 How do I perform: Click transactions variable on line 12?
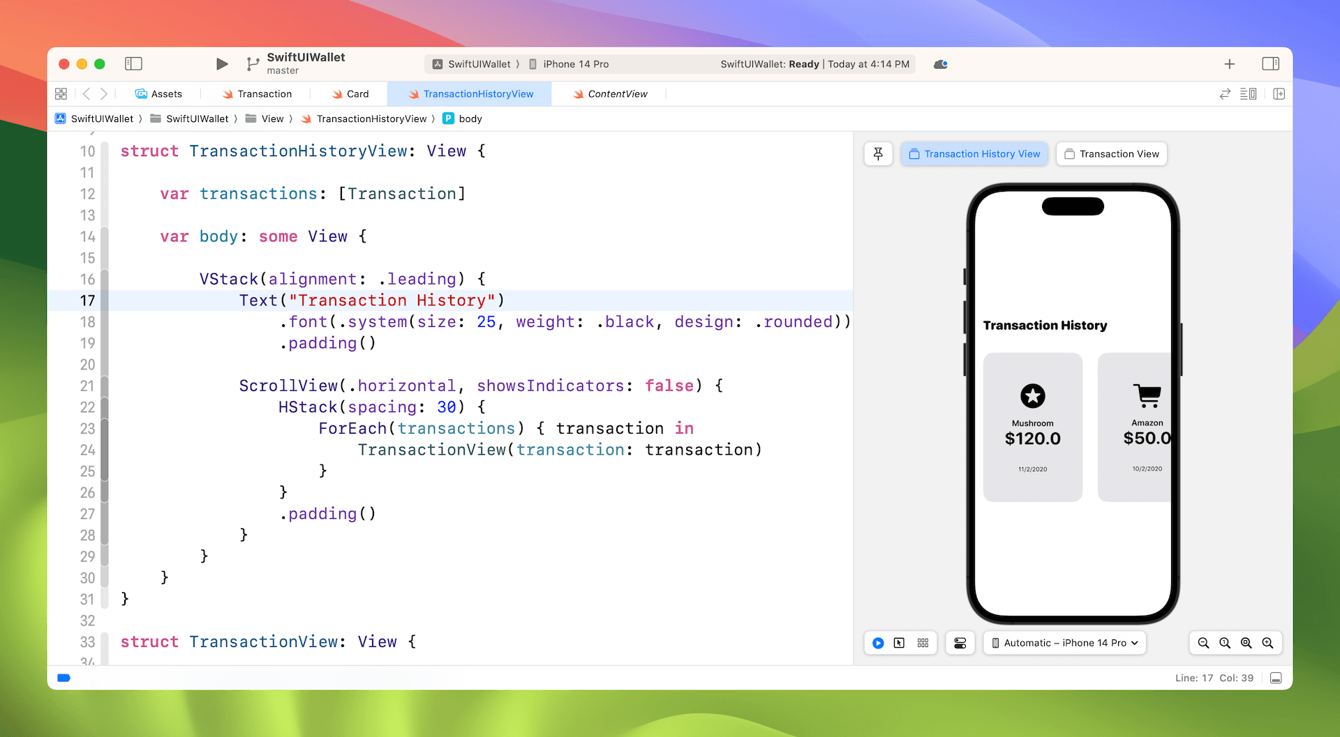[x=258, y=194]
